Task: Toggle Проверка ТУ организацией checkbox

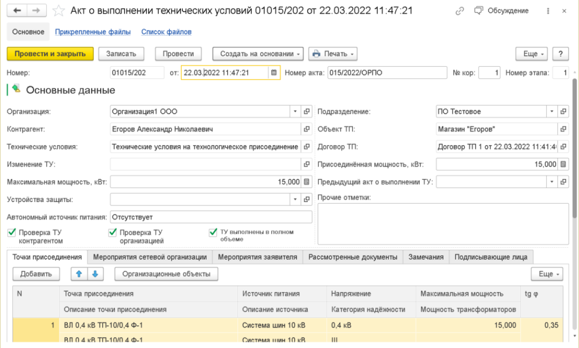Action: coord(112,232)
